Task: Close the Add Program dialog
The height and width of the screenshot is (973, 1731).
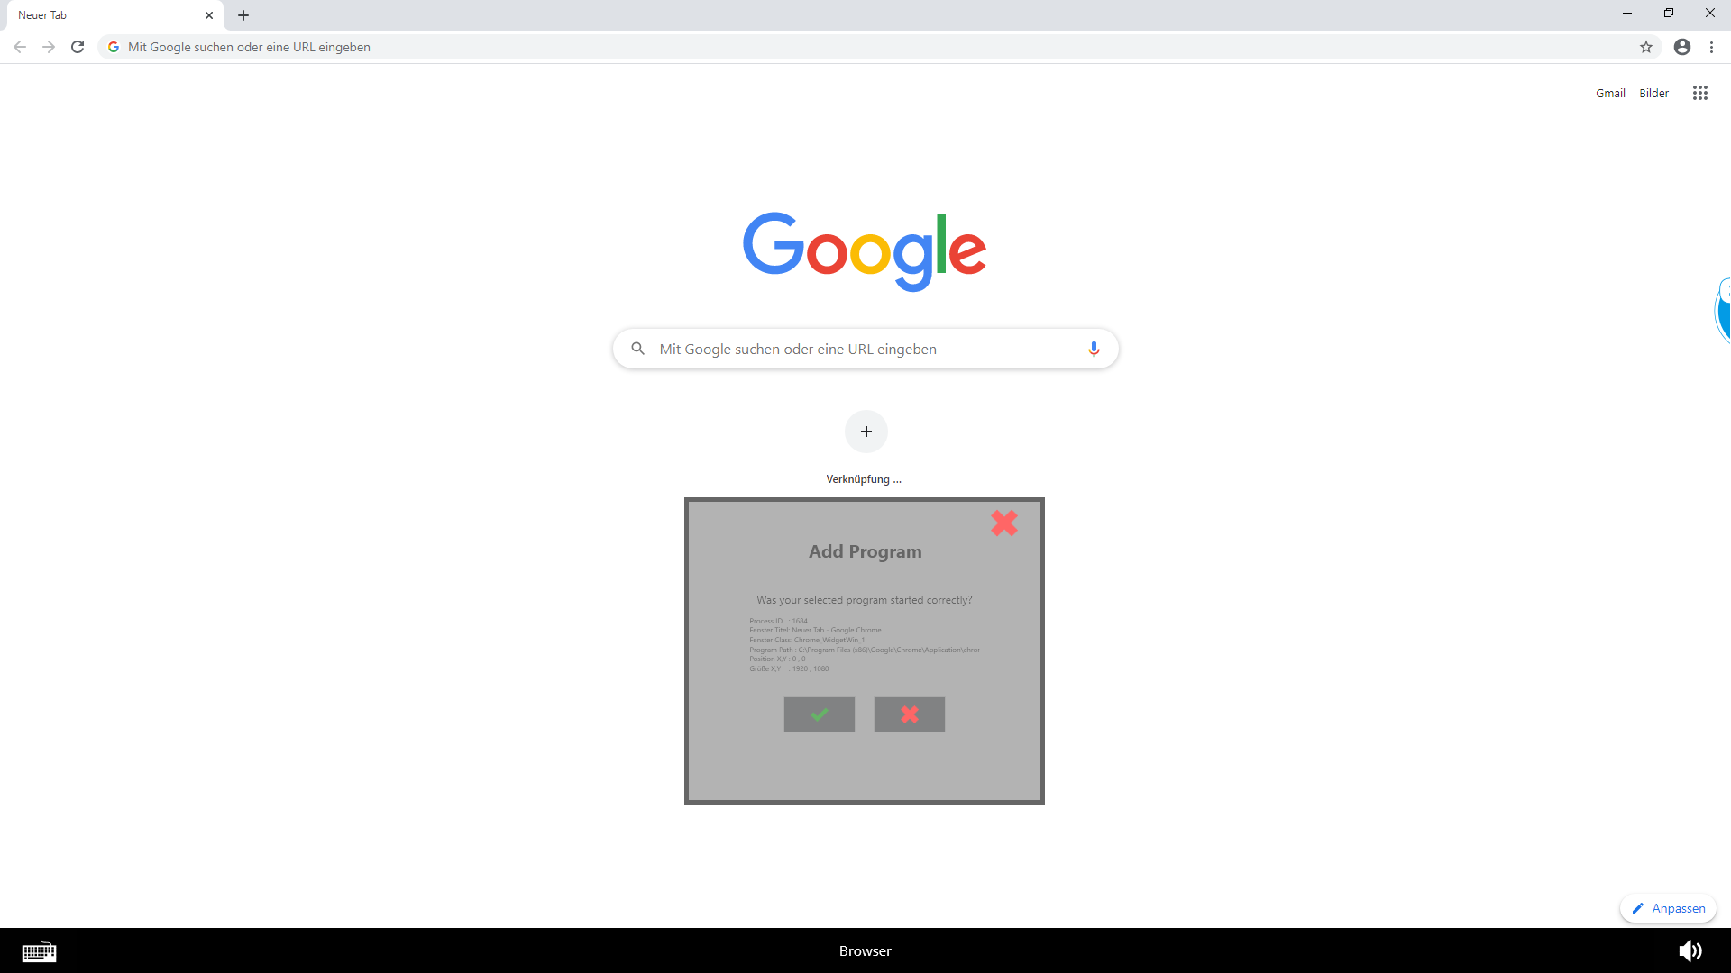Action: pyautogui.click(x=1003, y=523)
